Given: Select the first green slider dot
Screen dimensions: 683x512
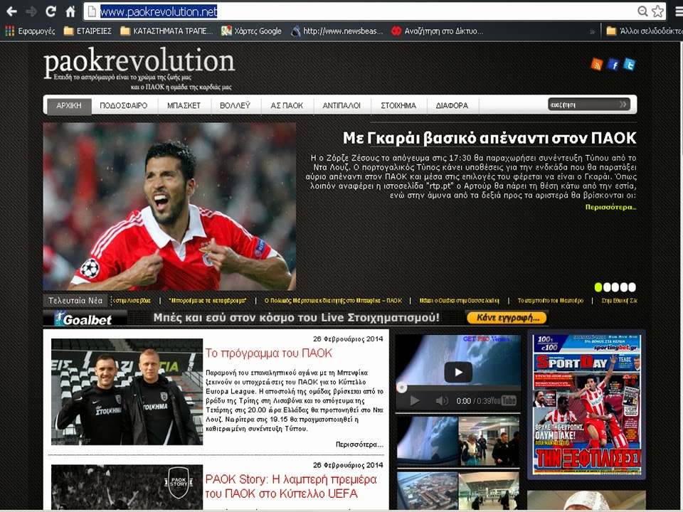Looking at the screenshot, I should 598,287.
